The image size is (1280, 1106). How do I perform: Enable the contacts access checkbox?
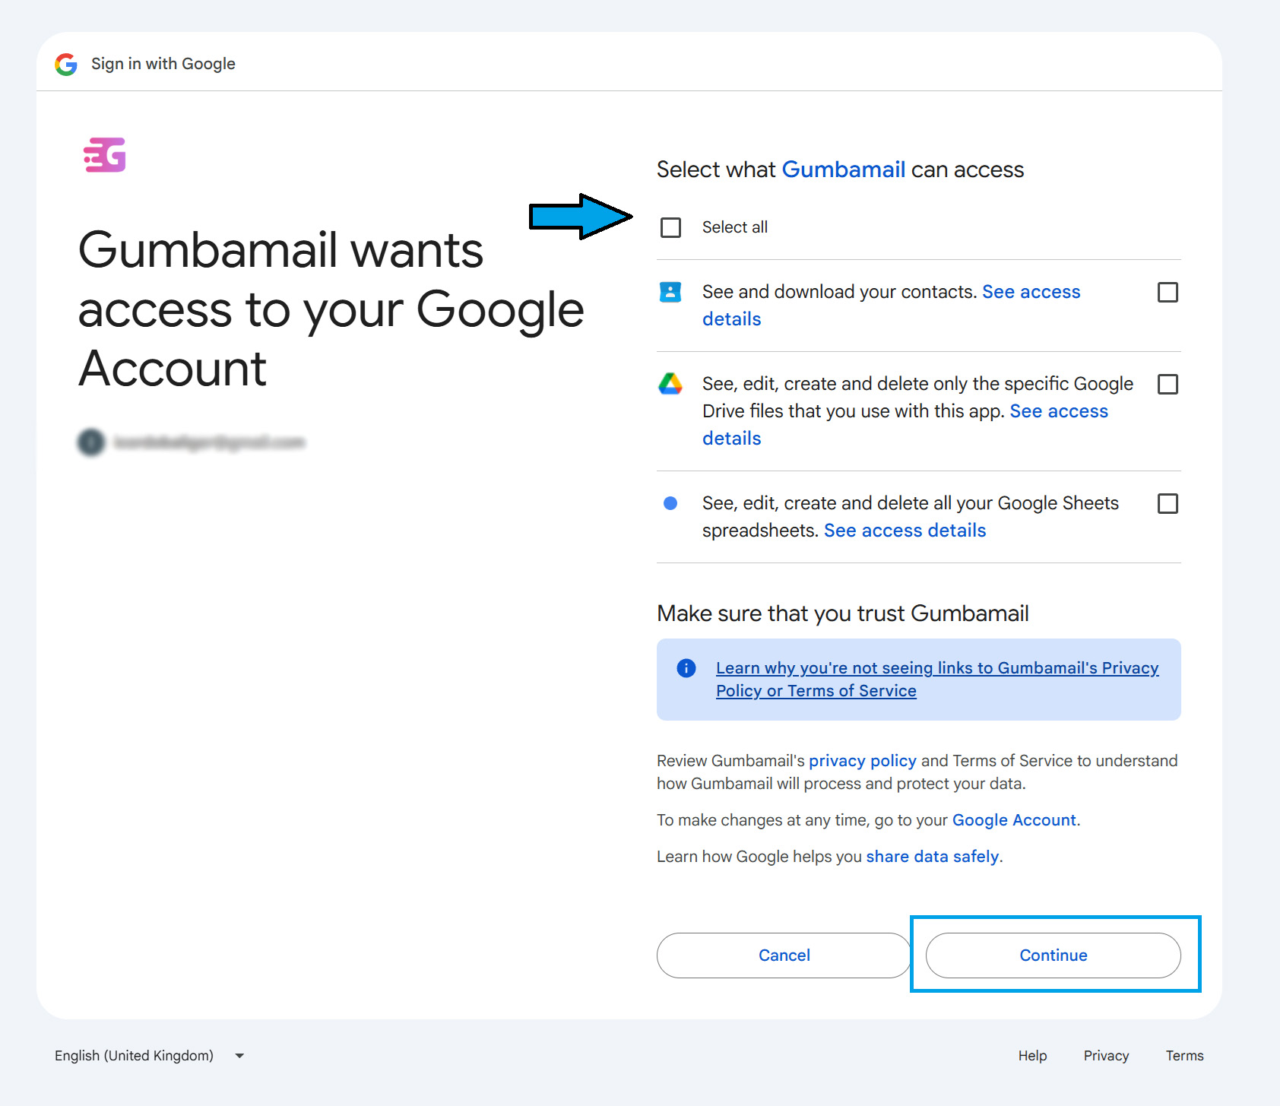(1168, 292)
